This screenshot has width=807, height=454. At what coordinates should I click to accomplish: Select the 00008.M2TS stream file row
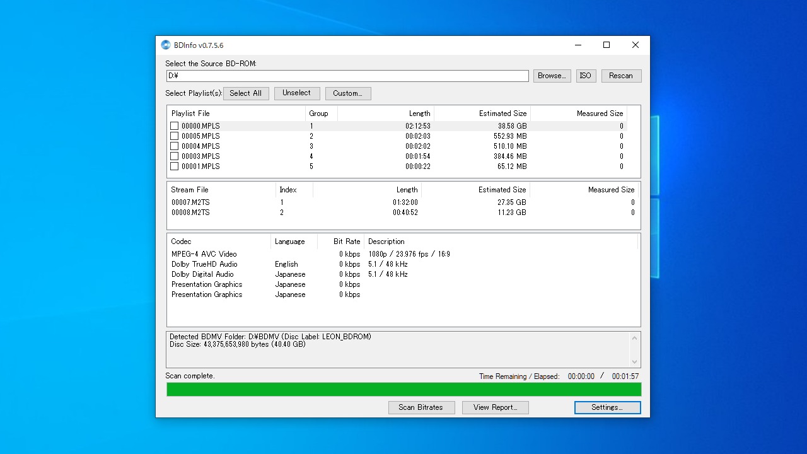click(x=403, y=212)
